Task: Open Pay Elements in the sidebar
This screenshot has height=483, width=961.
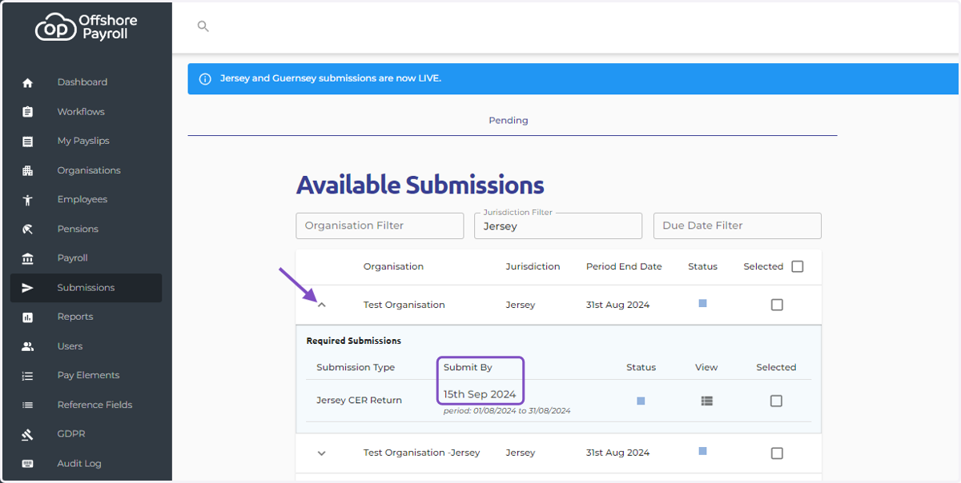Action: coord(86,375)
